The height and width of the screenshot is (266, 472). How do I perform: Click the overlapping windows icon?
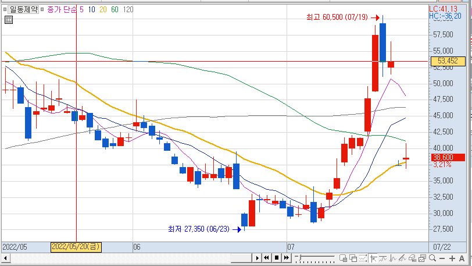(x=353, y=258)
